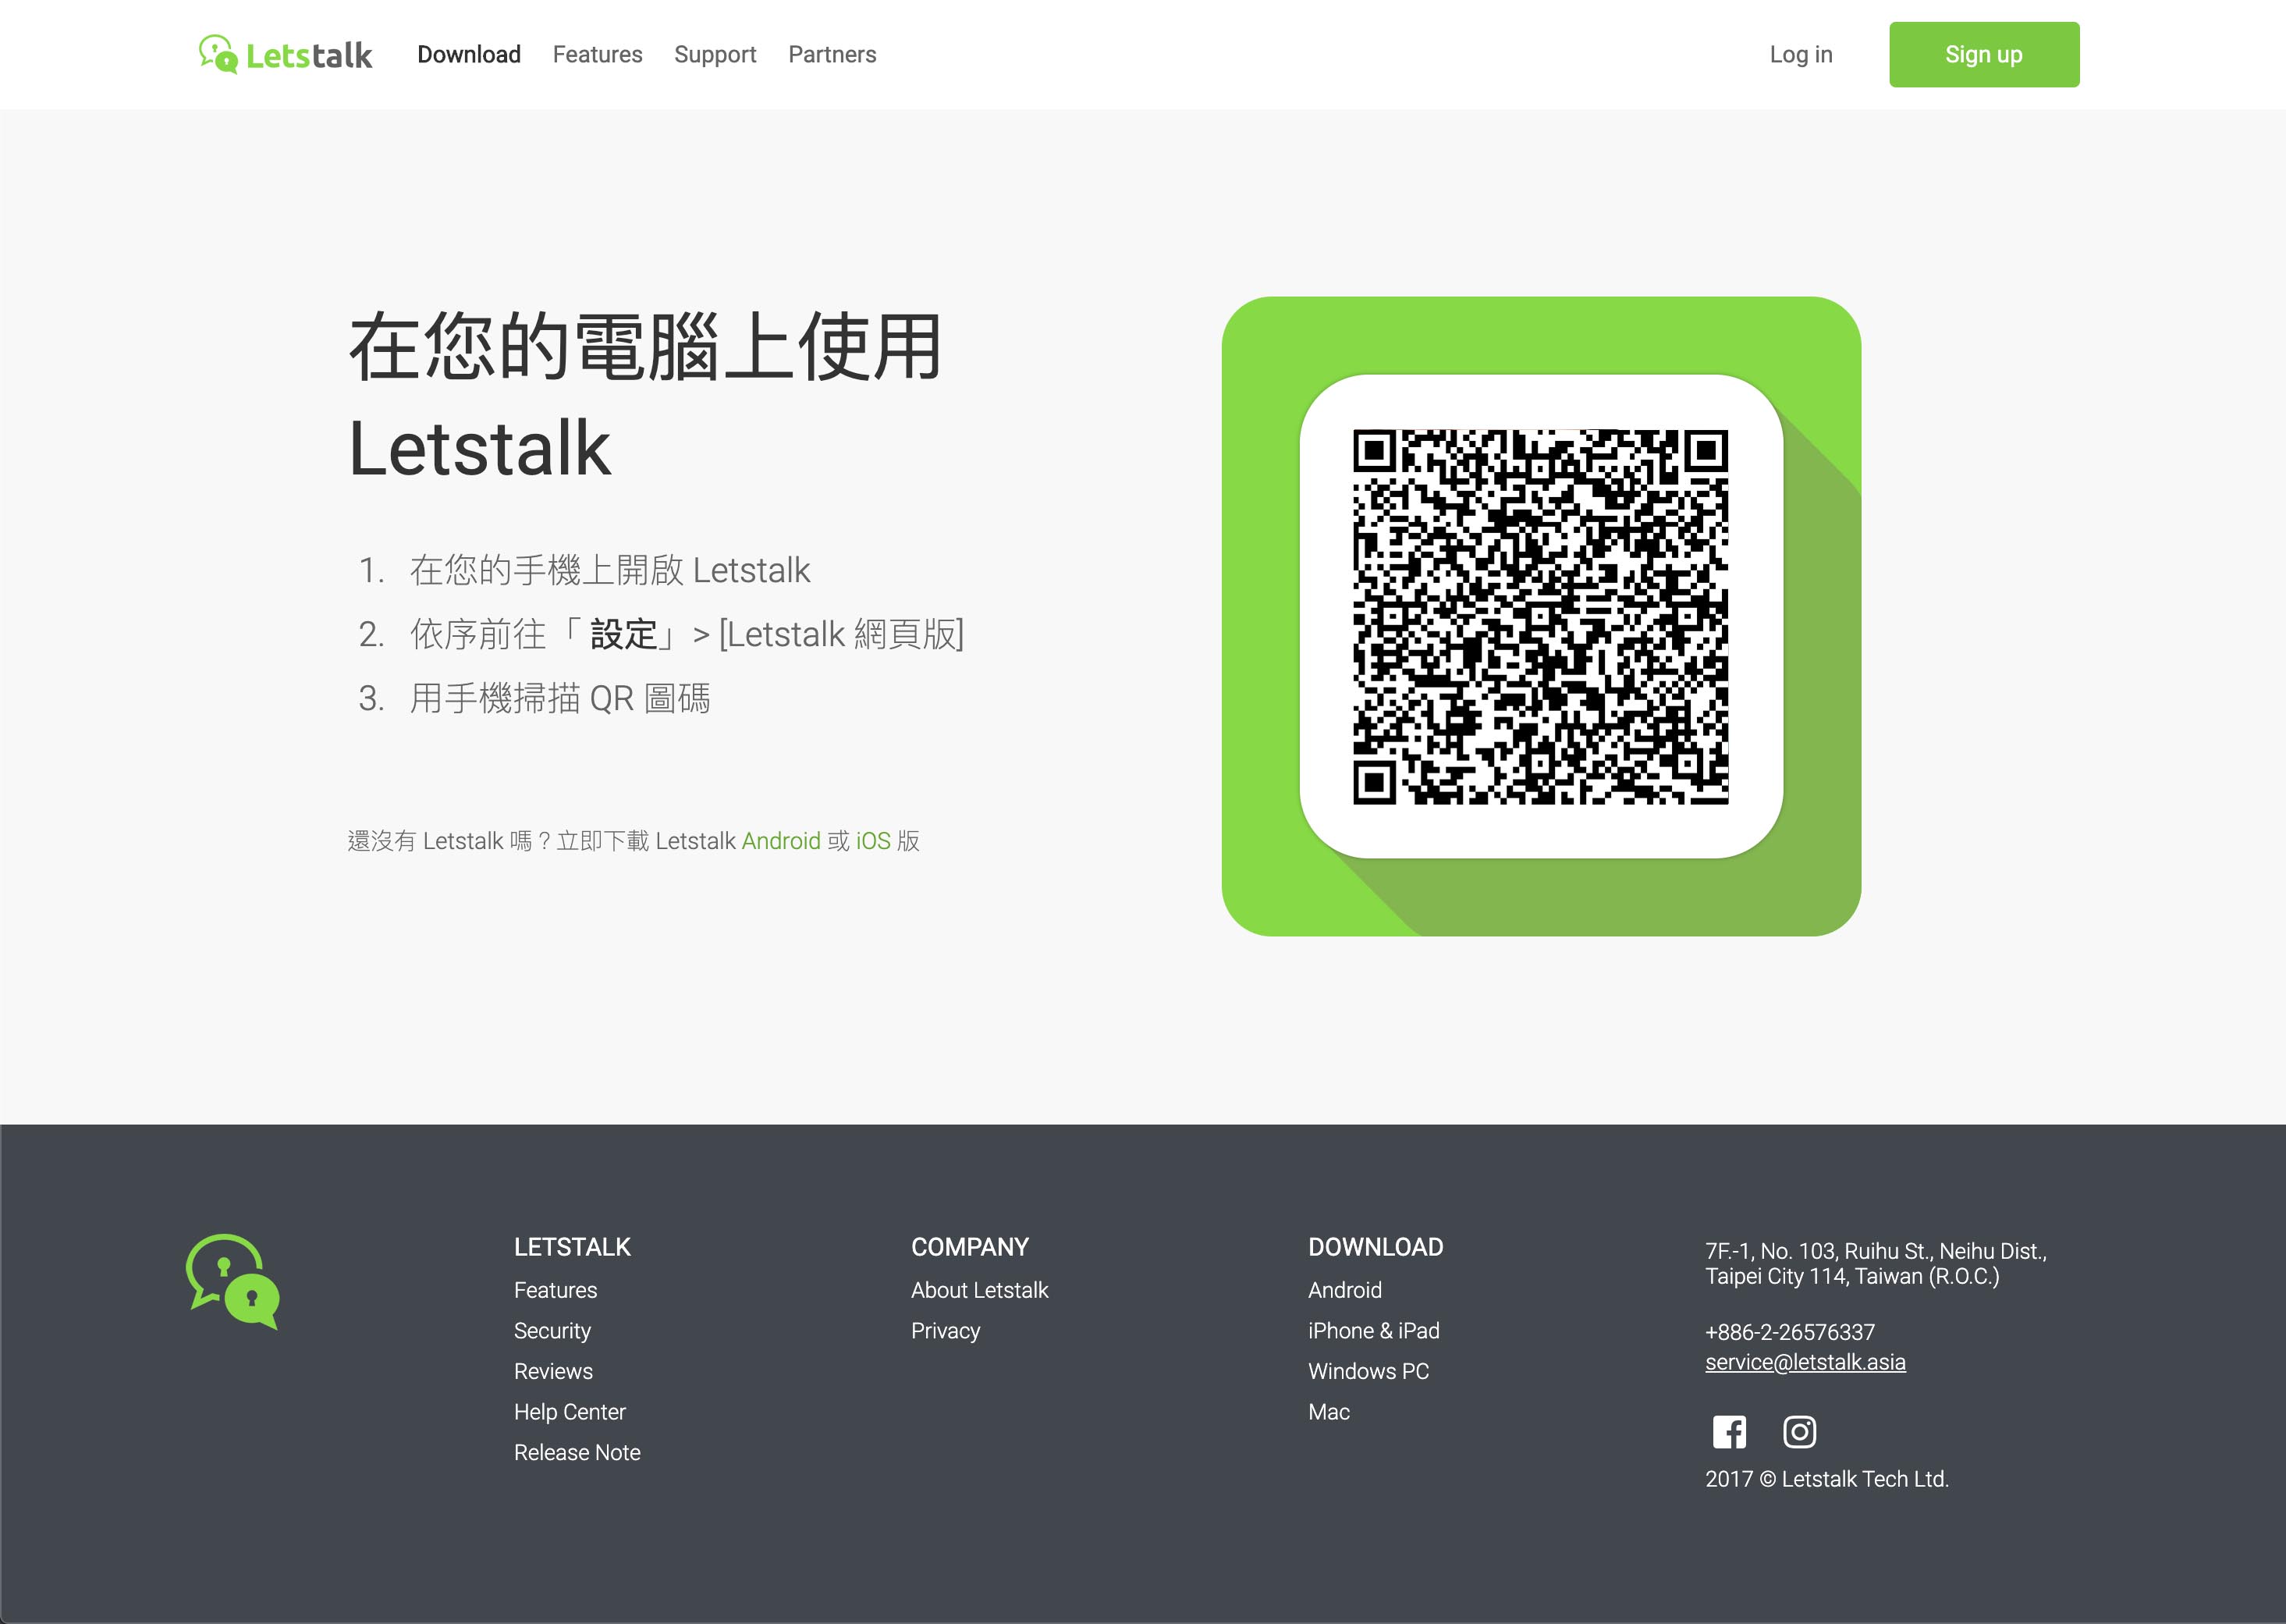Click the green Sign up button

1983,54
